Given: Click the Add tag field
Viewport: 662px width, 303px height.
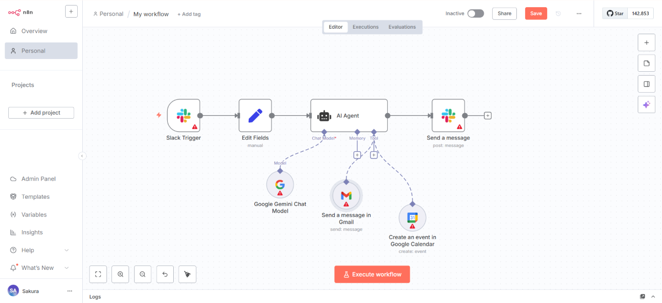Looking at the screenshot, I should pos(189,14).
